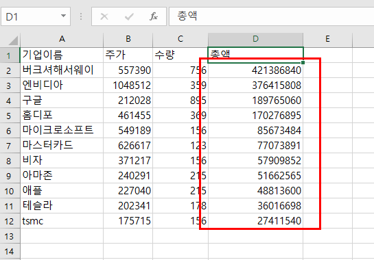Click the Cancel (X) formula bar icon
374x260 pixels.
coord(104,16)
